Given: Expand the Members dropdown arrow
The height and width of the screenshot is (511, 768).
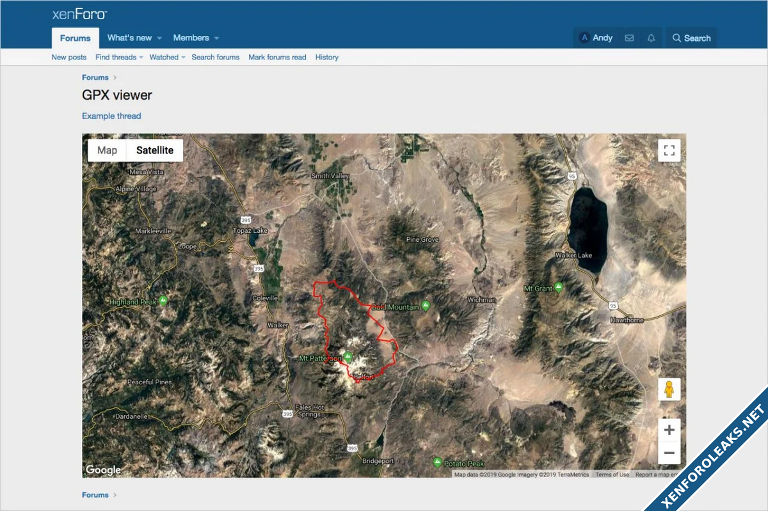Looking at the screenshot, I should [x=216, y=38].
